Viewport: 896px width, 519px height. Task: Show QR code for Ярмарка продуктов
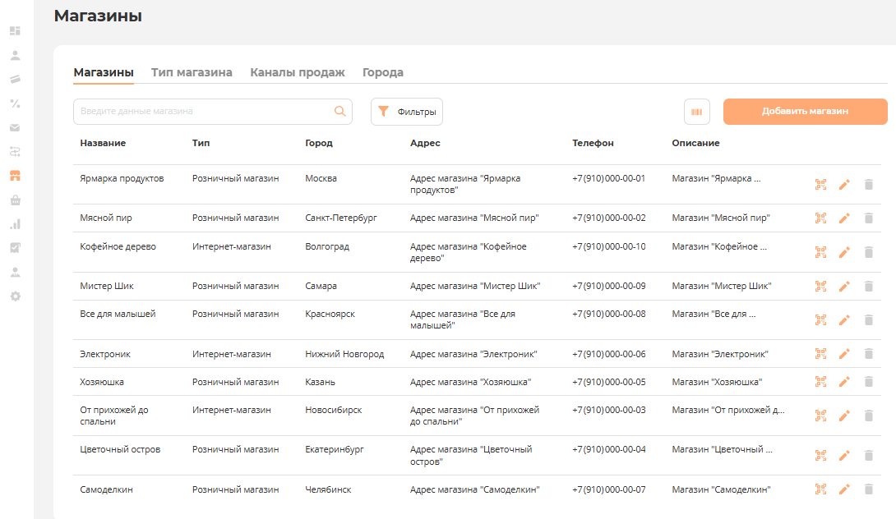point(820,185)
